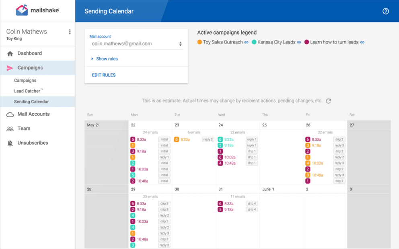399x249 pixels.
Task: Click the 10:48a time on May 26
Action: (318, 175)
